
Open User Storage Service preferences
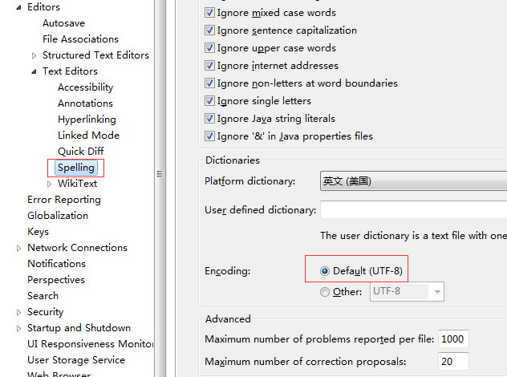(76, 360)
